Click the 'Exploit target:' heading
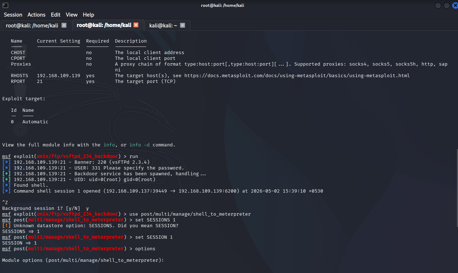The width and height of the screenshot is (458, 273). (24, 99)
